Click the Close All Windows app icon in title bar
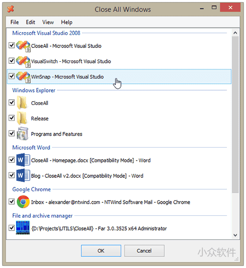This screenshot has width=246, height=268. point(11,9)
